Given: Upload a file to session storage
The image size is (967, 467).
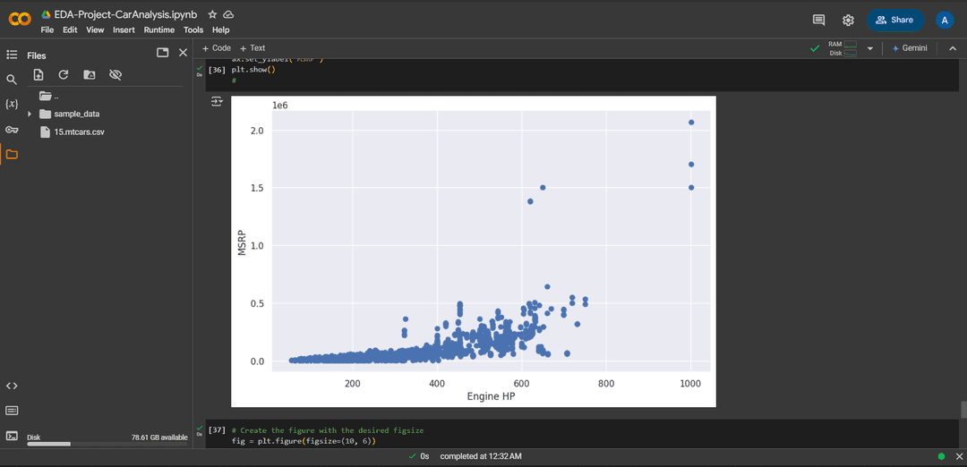Looking at the screenshot, I should point(39,74).
